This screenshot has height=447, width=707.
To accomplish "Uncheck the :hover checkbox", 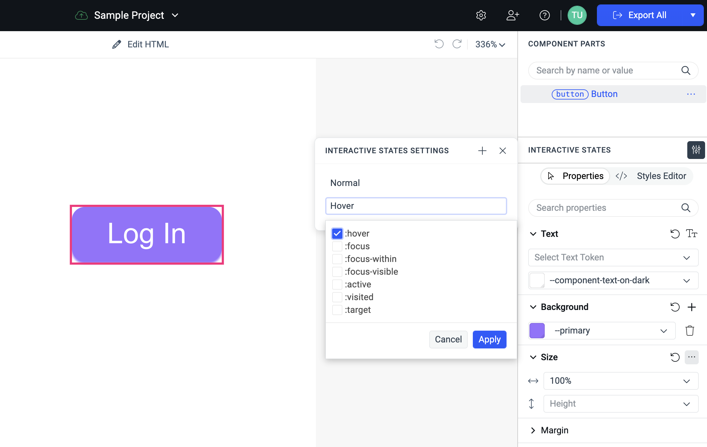I will [x=337, y=234].
